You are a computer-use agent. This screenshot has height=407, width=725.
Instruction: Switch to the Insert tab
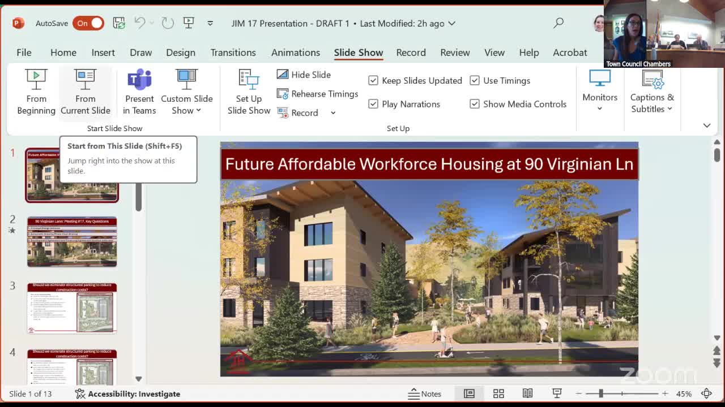tap(103, 53)
